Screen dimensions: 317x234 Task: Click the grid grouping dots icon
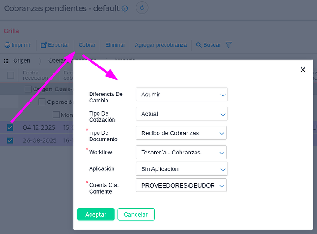[6, 61]
